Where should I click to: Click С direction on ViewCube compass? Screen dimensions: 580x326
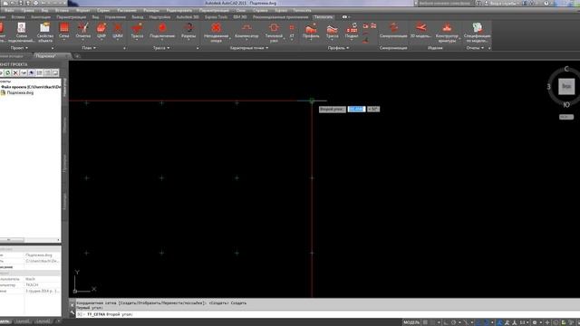(566, 69)
